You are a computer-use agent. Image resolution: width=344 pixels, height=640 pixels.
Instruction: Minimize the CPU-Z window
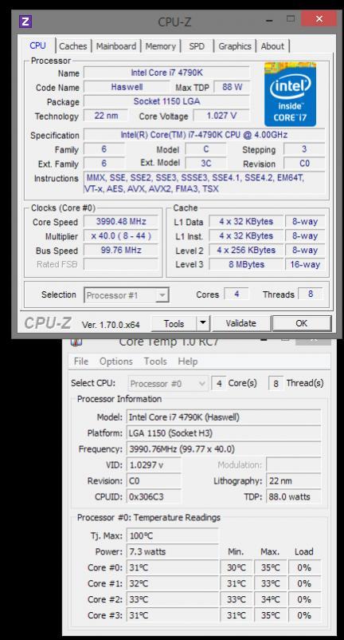pyautogui.click(x=269, y=19)
